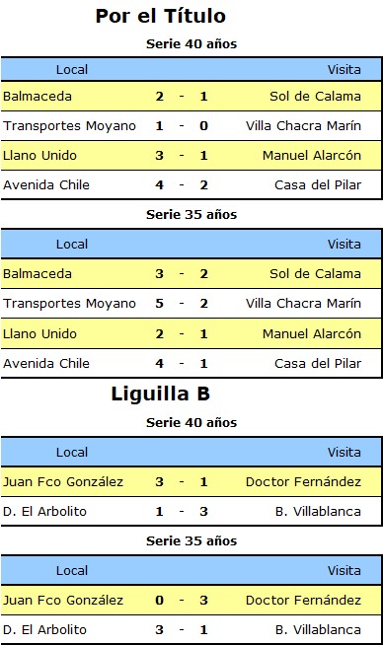Select Juan Fco González in the 3 - 1 row
The height and width of the screenshot is (645, 383).
(x=63, y=482)
